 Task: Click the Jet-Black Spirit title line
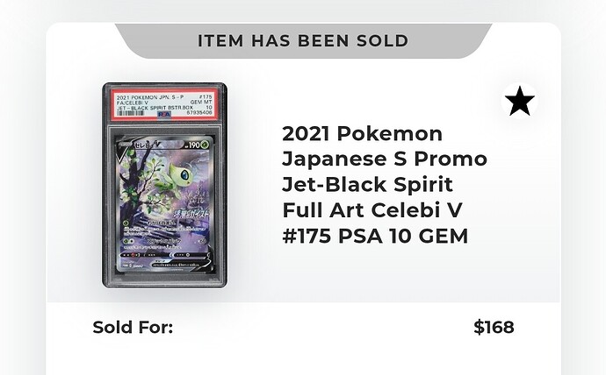[x=367, y=185]
